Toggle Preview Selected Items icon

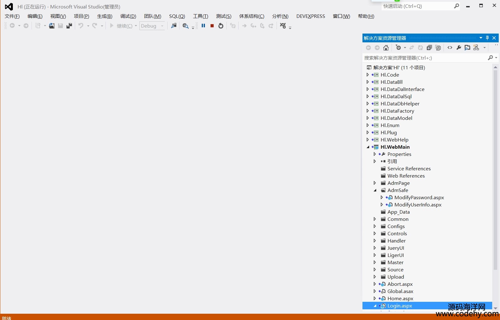pos(467,48)
